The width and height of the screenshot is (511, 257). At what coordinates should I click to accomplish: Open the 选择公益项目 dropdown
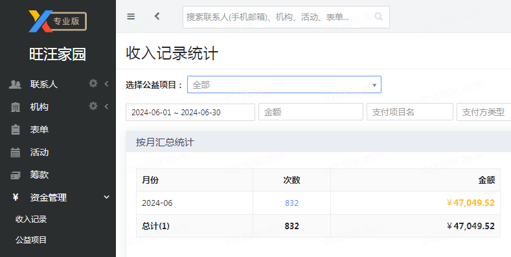click(x=284, y=85)
